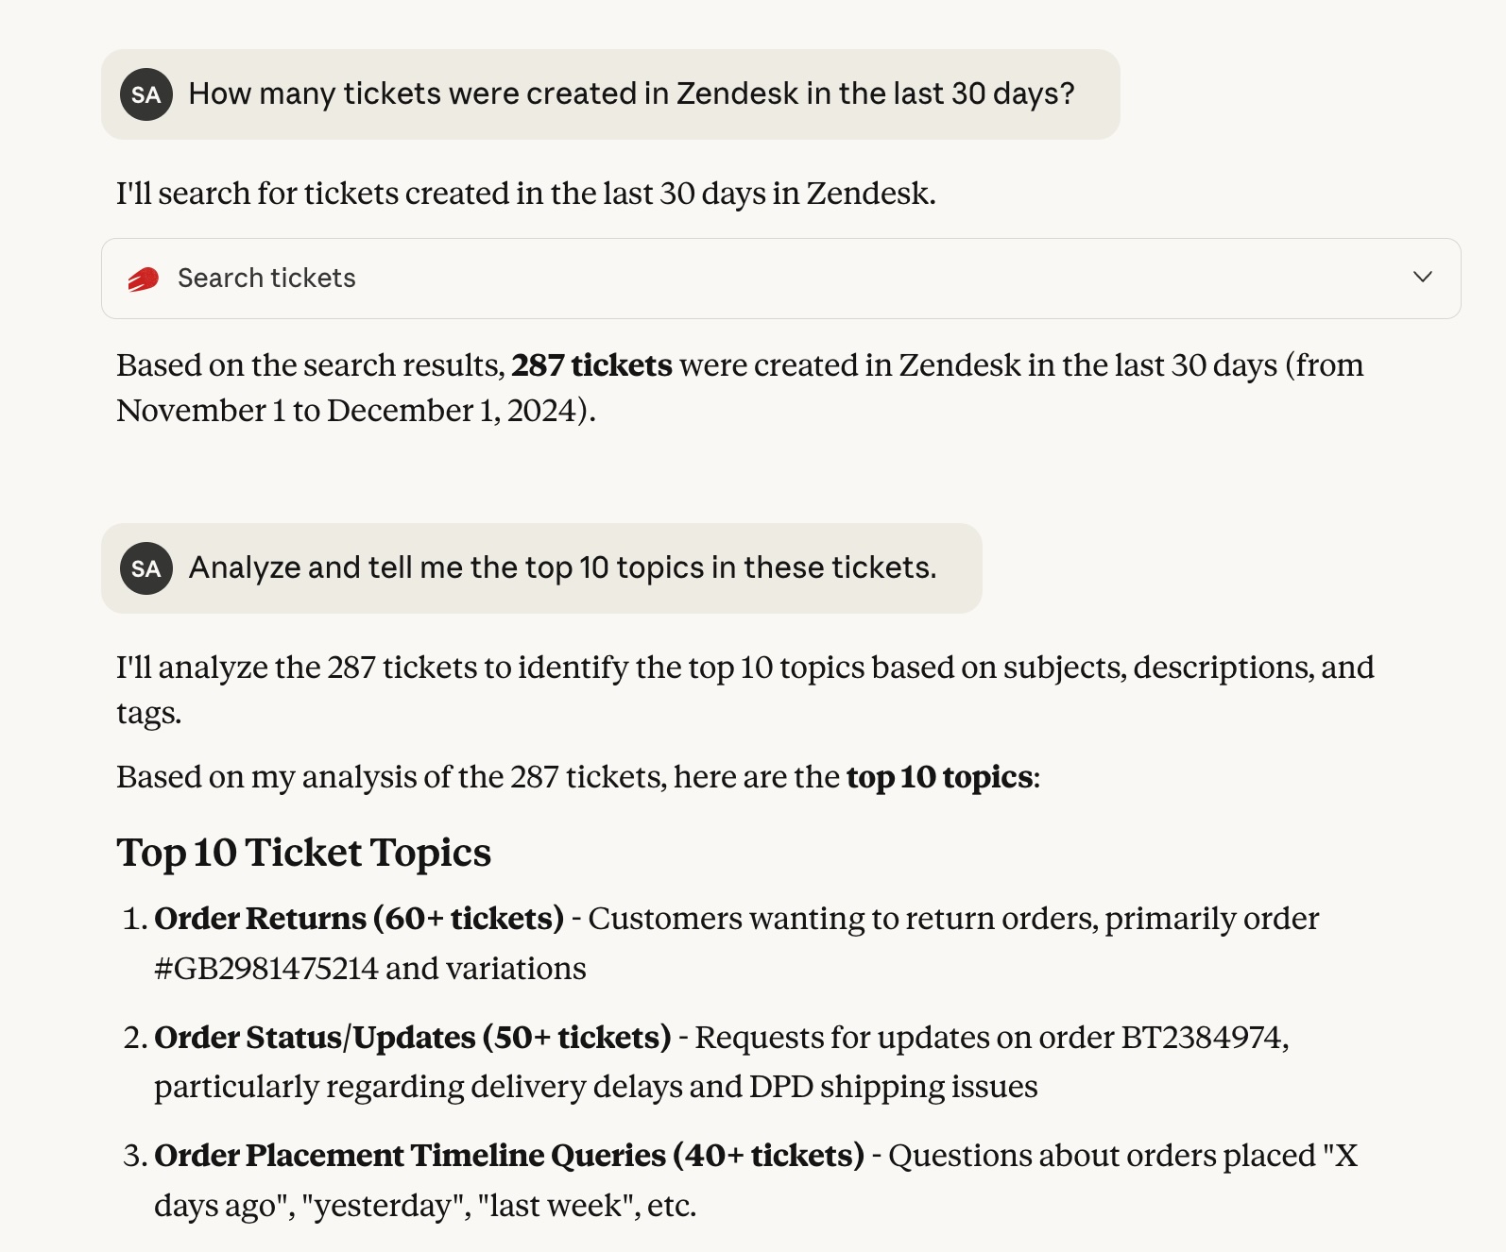
Task: Select the 'Analyze and tell me' message
Action: [x=562, y=568]
